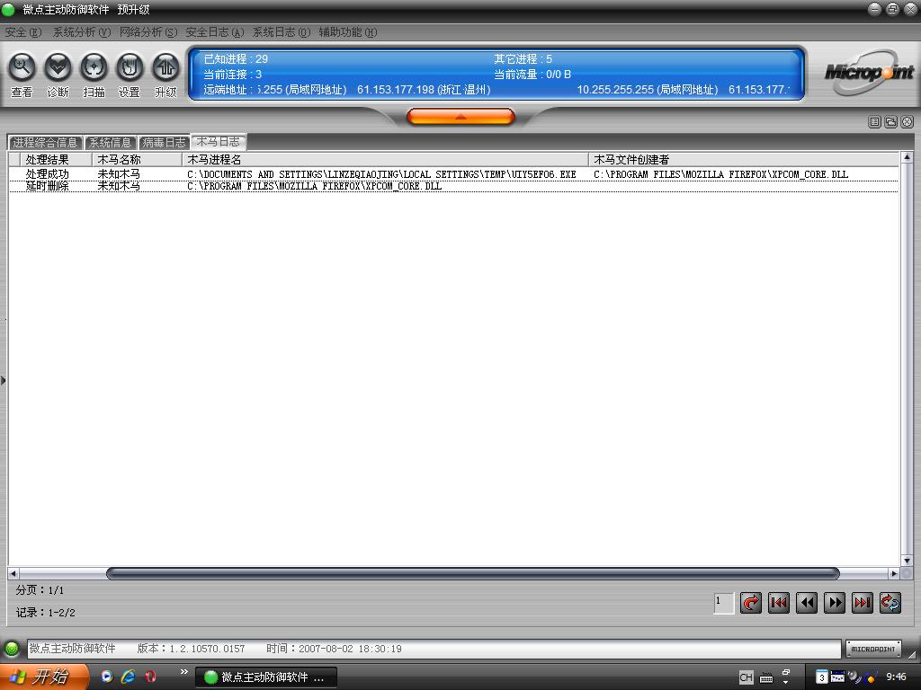921x690 pixels.
Task: Open the 系统分析(V) menu
Action: (82, 32)
